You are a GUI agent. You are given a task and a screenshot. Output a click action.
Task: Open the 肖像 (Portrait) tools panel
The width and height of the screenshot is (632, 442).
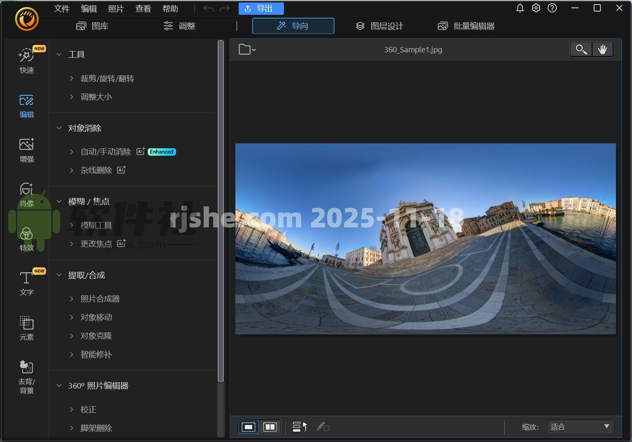tap(26, 194)
